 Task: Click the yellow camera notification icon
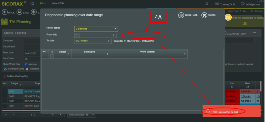pyautogui.click(x=228, y=18)
